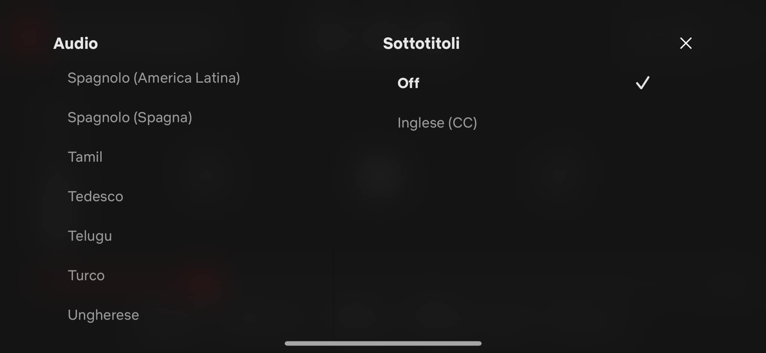Viewport: 766px width, 353px height.
Task: Click the Audio section heading
Action: tap(76, 43)
